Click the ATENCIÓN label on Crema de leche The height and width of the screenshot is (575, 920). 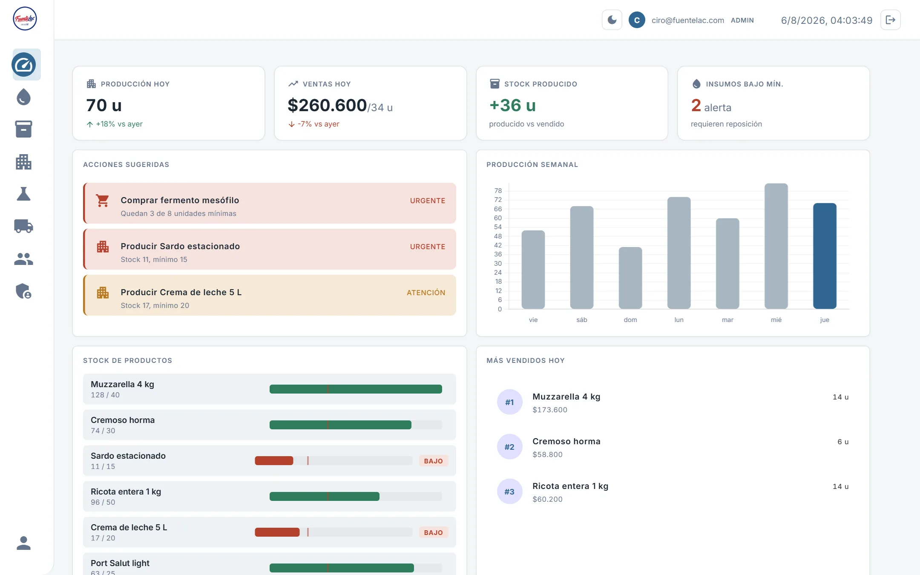point(426,293)
